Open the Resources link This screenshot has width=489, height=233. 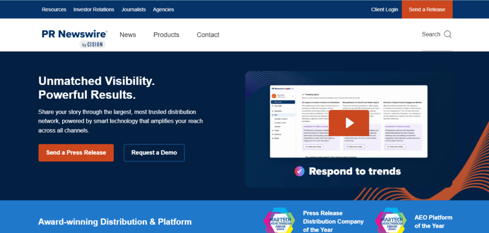[54, 10]
